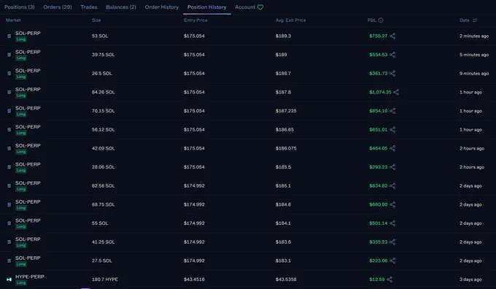The image size is (496, 289).
Task: Go to the Order History tab
Action: tap(162, 7)
